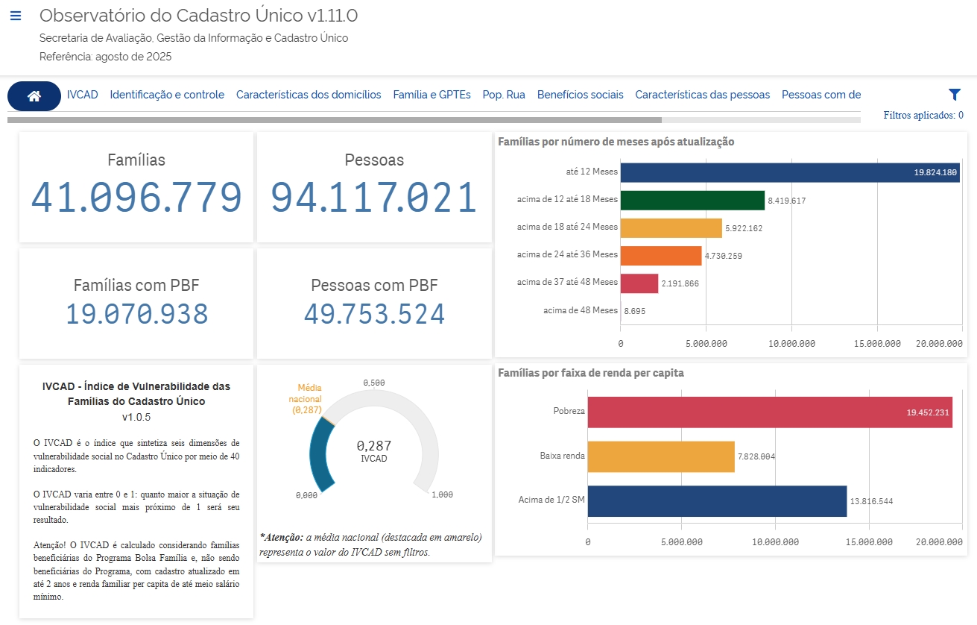Click the Pessoas com de tab
977x625 pixels.
point(821,95)
